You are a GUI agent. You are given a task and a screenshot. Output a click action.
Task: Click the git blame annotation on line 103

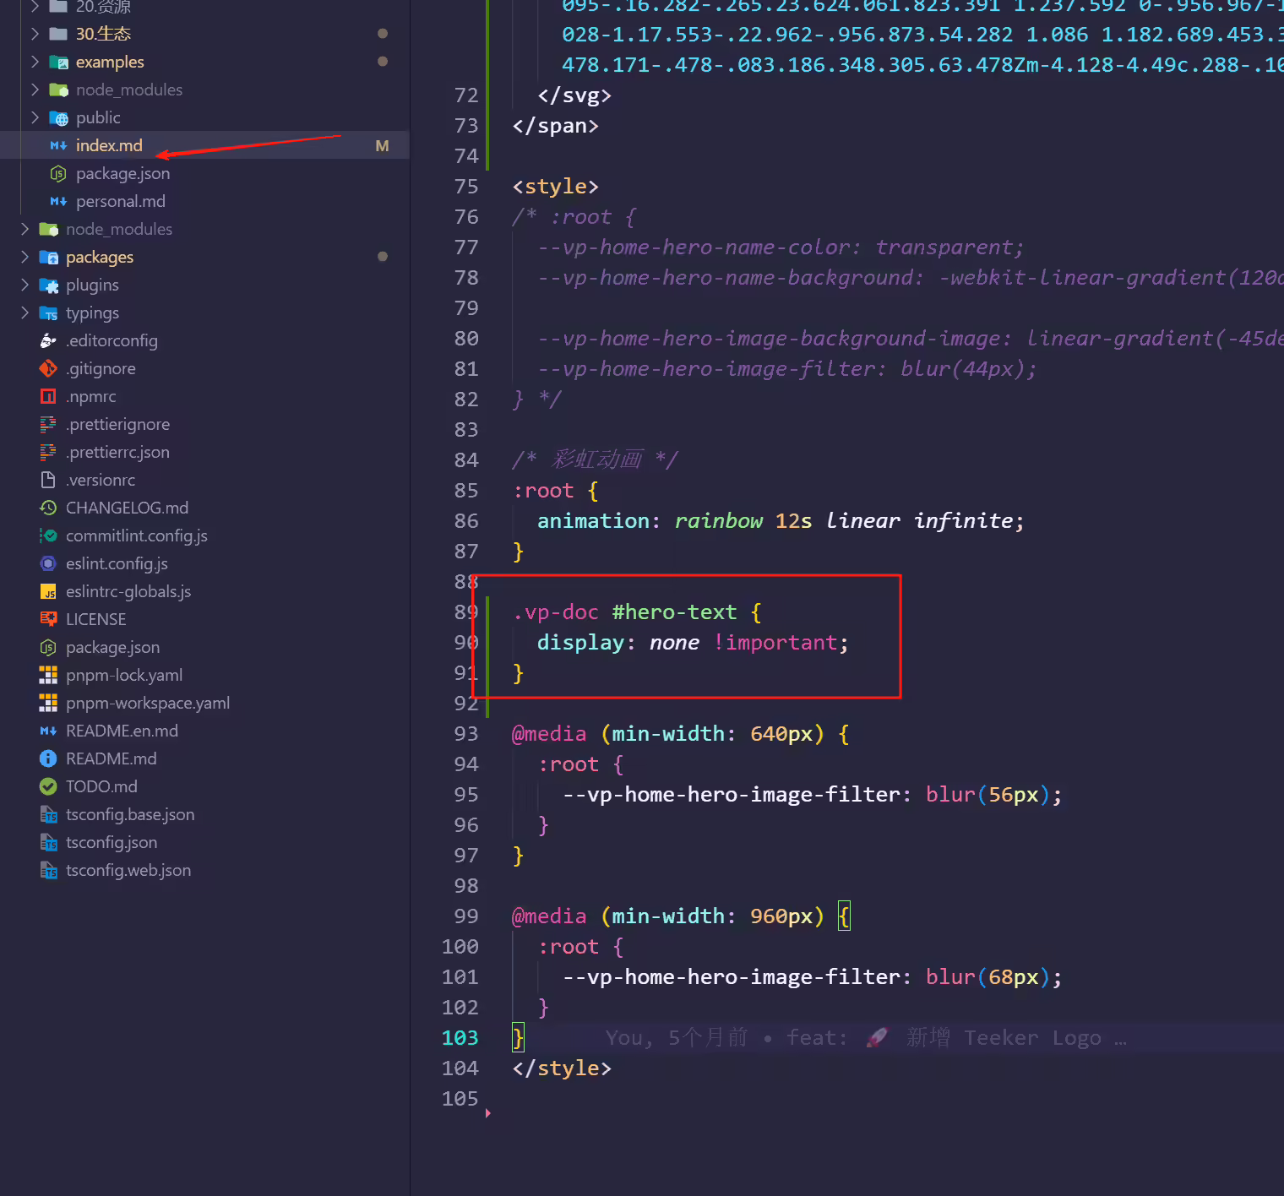[866, 1037]
